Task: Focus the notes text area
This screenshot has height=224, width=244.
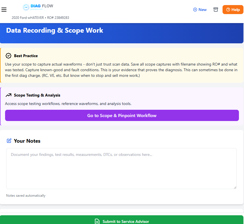Action: click(x=121, y=168)
